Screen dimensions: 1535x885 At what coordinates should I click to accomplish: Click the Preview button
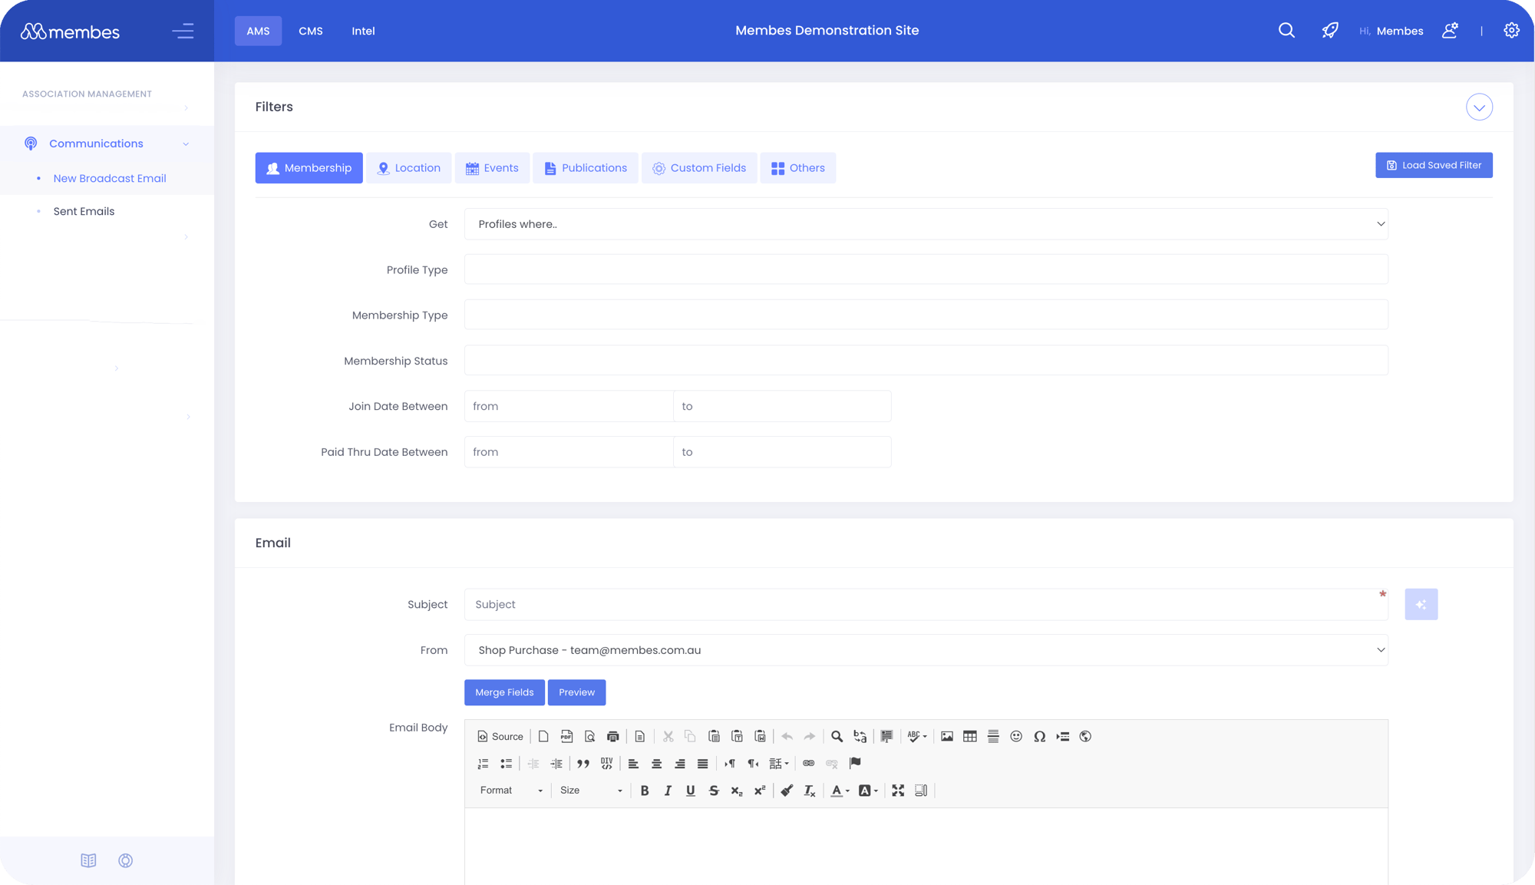point(576,692)
